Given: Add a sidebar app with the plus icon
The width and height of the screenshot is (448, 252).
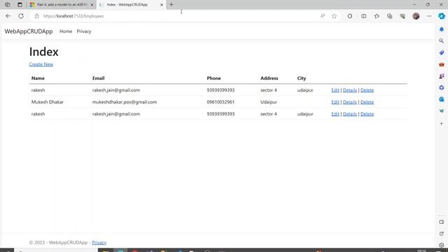Looking at the screenshot, I should [442, 123].
